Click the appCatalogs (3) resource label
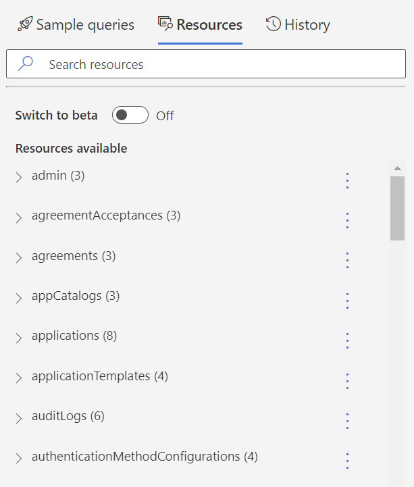 [x=76, y=296]
